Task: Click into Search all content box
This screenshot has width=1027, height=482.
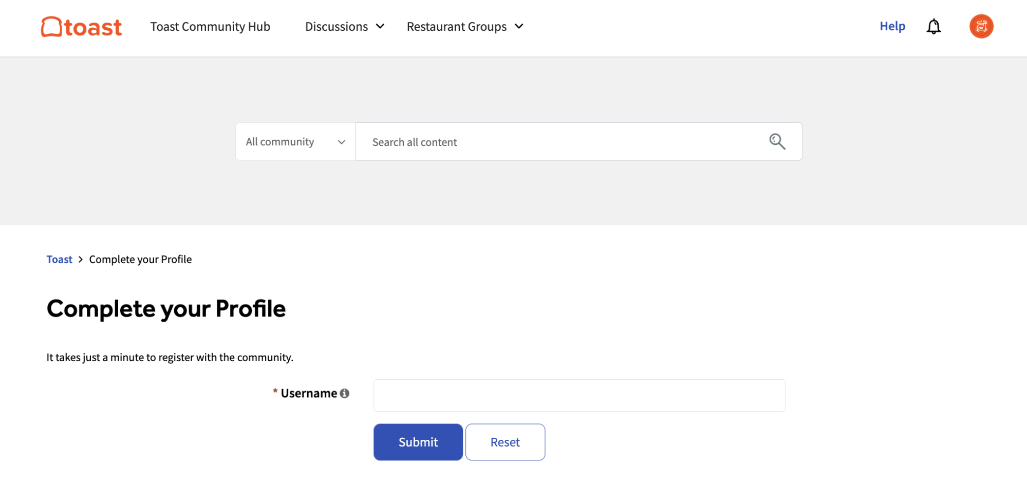Action: 560,142
